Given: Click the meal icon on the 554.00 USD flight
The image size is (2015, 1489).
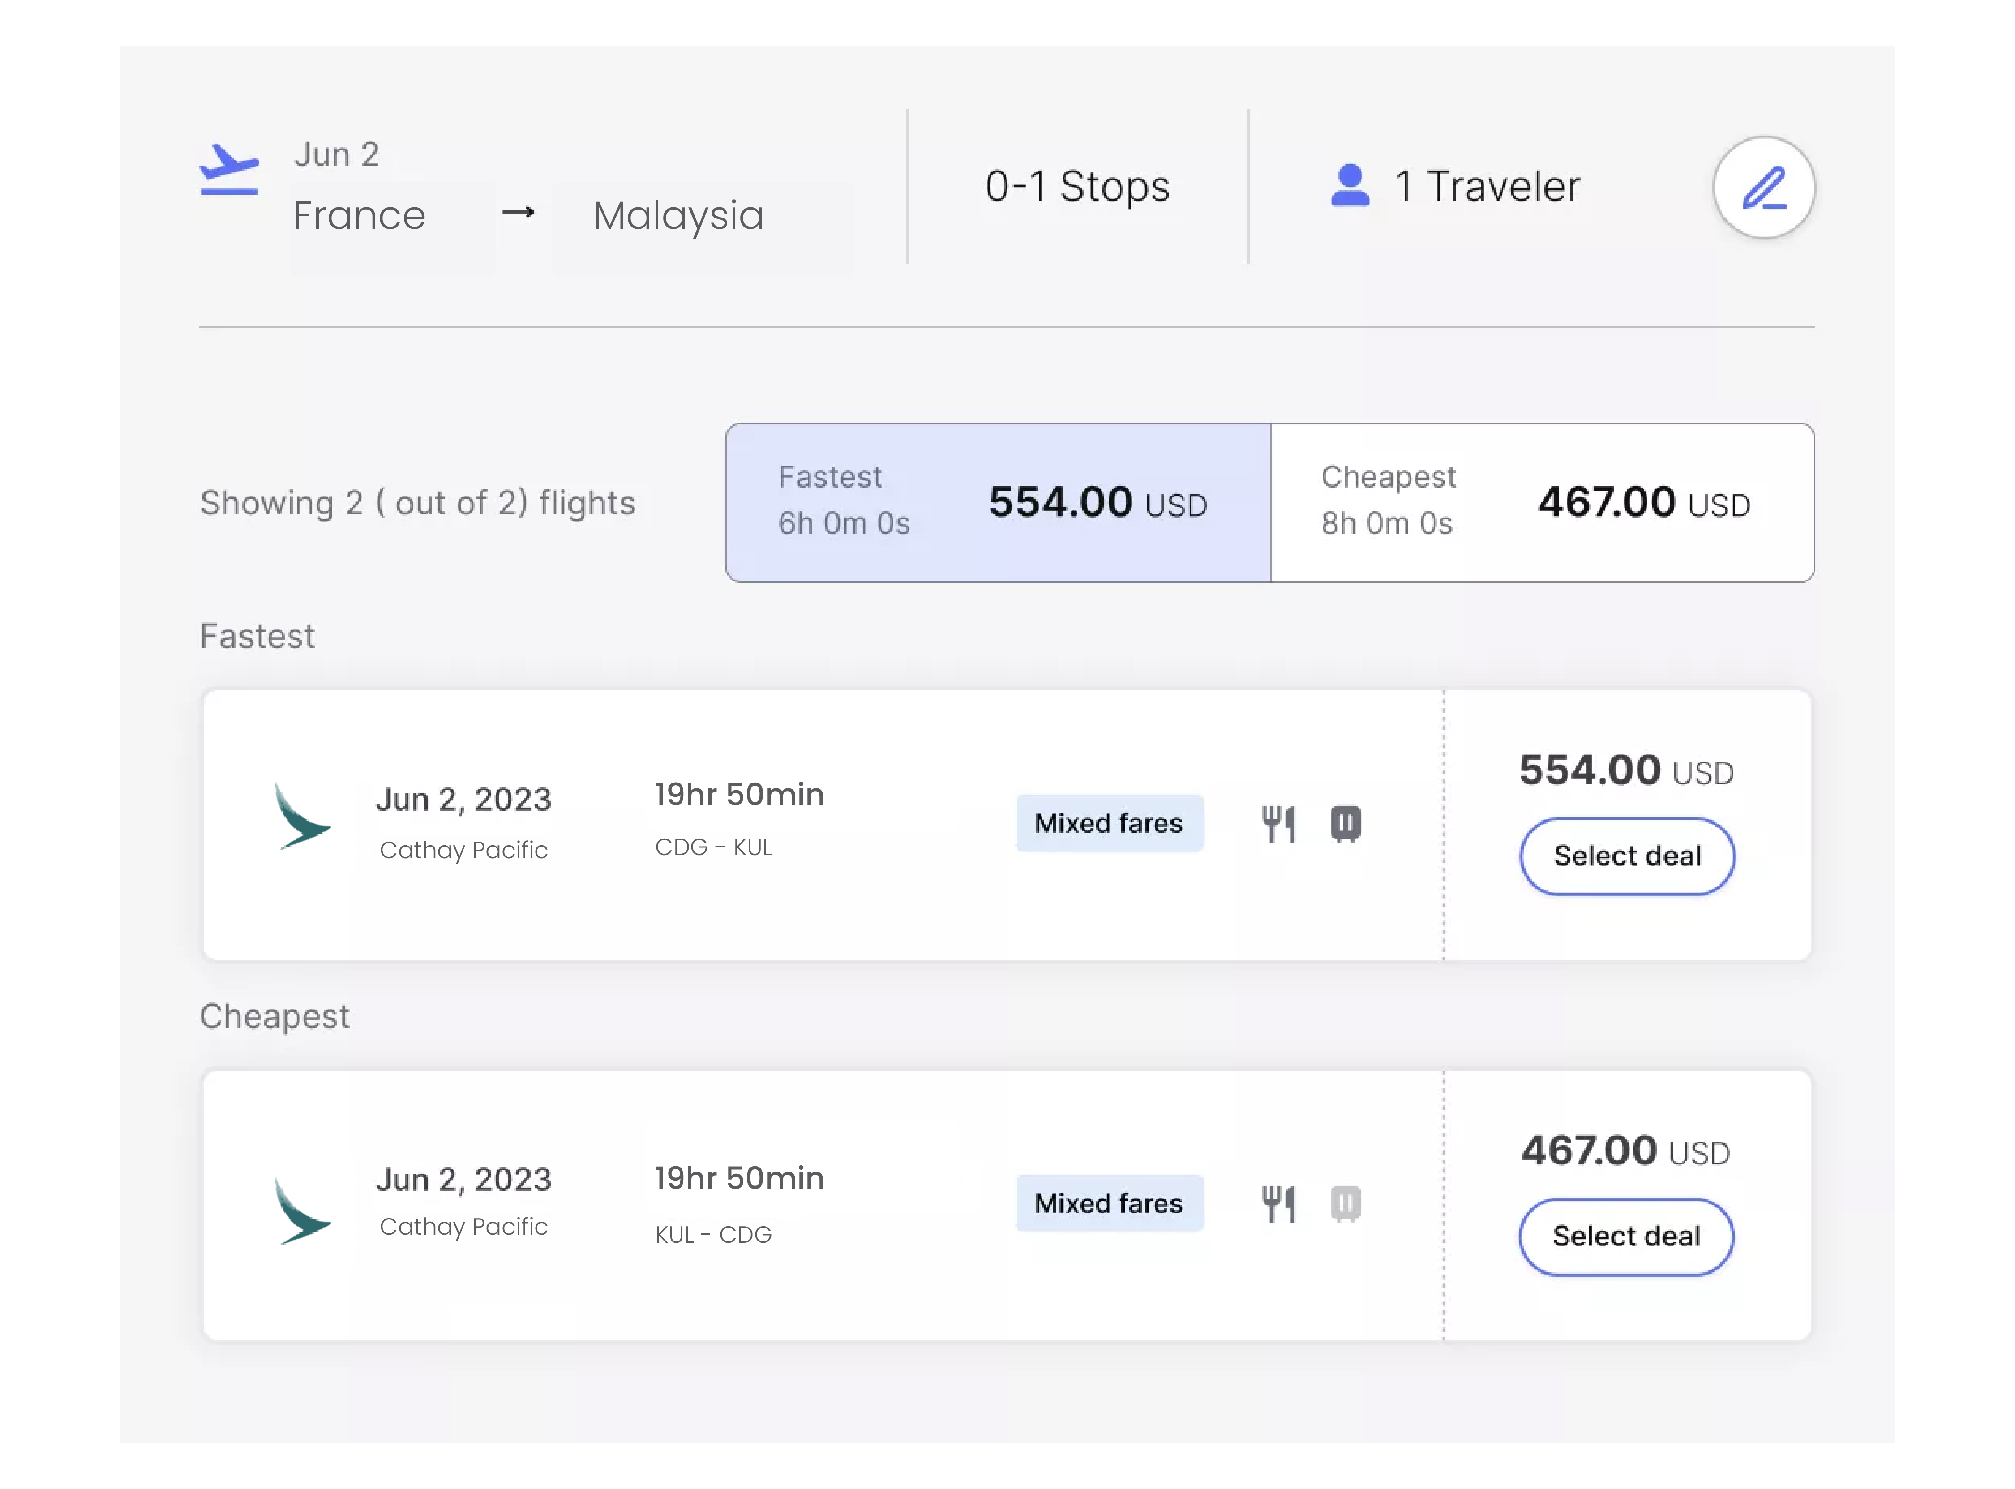Looking at the screenshot, I should coord(1278,824).
